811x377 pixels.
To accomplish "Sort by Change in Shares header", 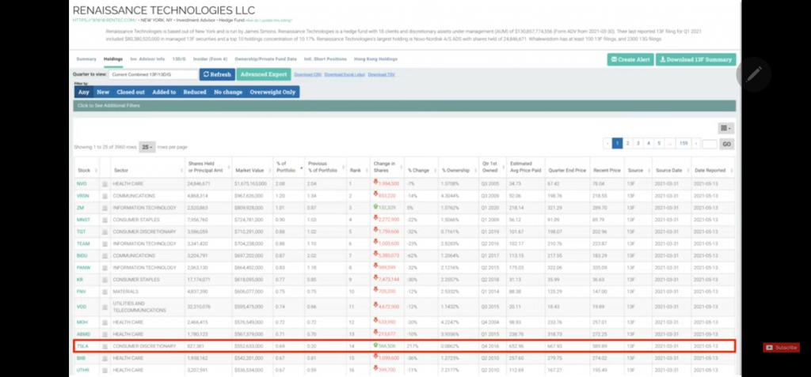I will pyautogui.click(x=386, y=167).
